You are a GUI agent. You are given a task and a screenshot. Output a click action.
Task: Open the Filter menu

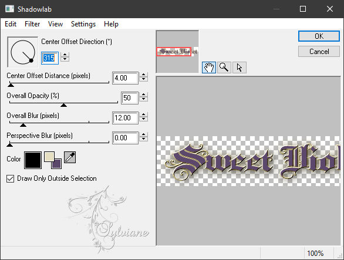pos(32,24)
